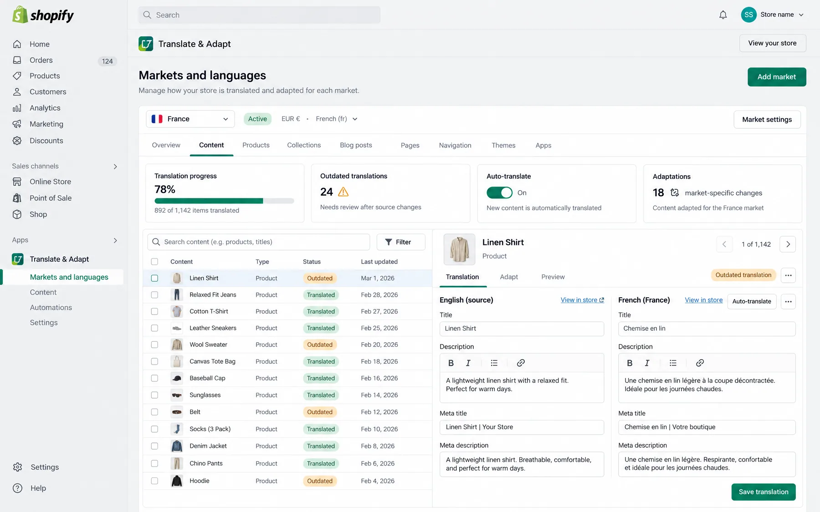Click the adaptations market-specific icon
Viewport: 820px width, 512px height.
[x=675, y=193]
